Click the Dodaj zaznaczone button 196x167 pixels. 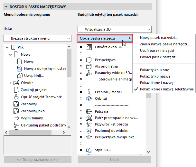pos(38,160)
